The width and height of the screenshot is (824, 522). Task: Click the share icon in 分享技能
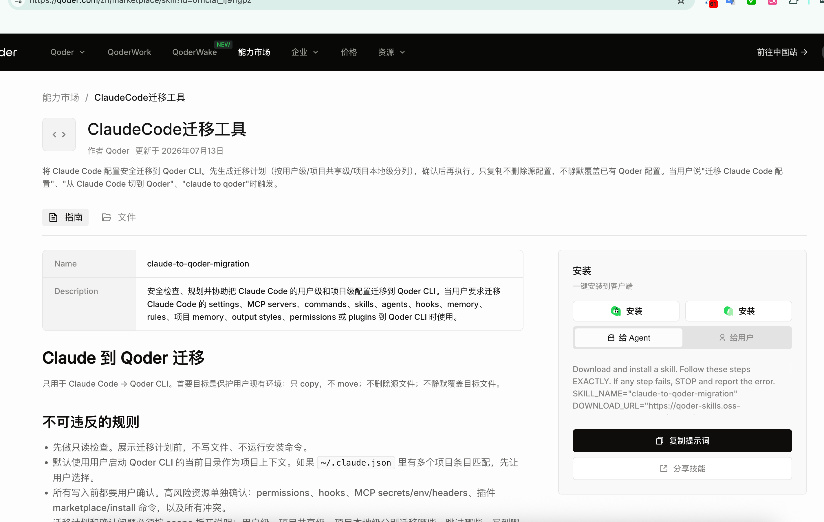664,468
